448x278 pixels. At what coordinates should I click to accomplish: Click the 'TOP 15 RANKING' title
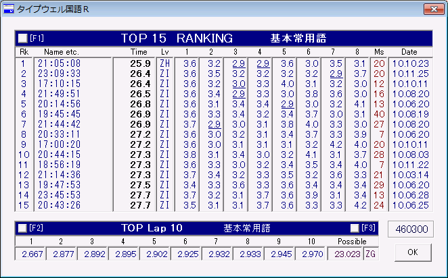[177, 38]
